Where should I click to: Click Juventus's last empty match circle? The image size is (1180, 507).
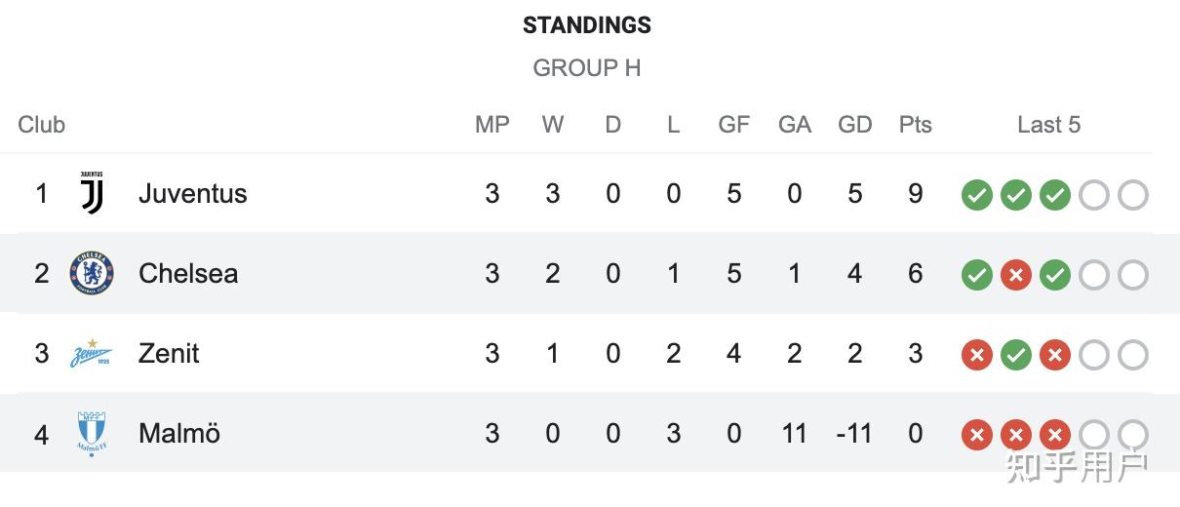click(x=1132, y=195)
